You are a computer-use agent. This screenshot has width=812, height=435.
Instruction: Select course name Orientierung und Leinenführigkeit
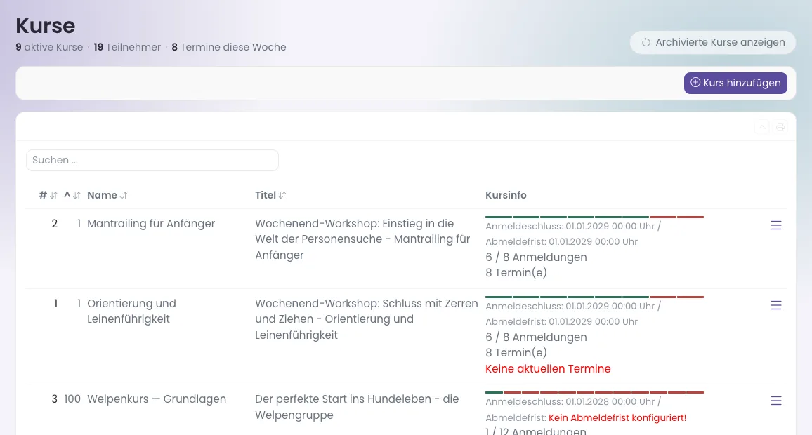pos(131,311)
